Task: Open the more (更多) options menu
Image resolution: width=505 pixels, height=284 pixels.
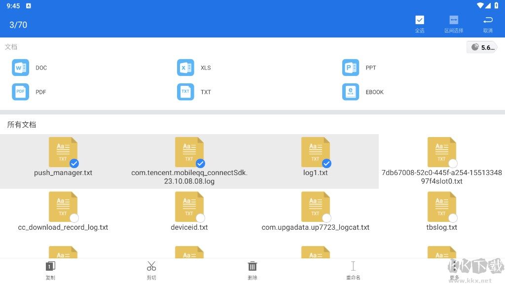Action: [454, 269]
